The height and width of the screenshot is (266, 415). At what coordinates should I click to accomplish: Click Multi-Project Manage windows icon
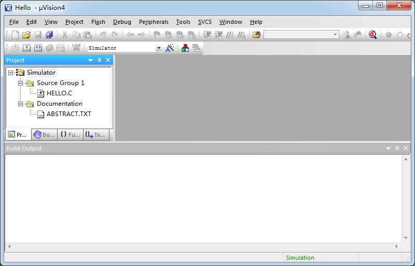pyautogui.click(x=197, y=48)
